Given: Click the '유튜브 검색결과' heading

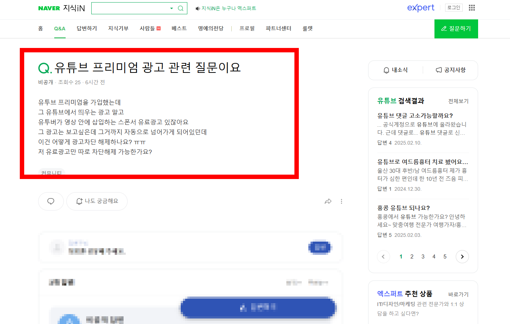Looking at the screenshot, I should point(401,101).
